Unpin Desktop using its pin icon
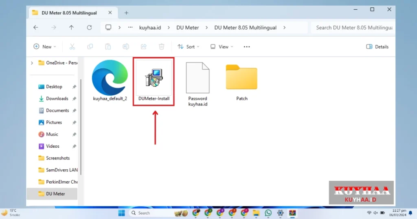The width and height of the screenshot is (417, 219). tap(75, 87)
